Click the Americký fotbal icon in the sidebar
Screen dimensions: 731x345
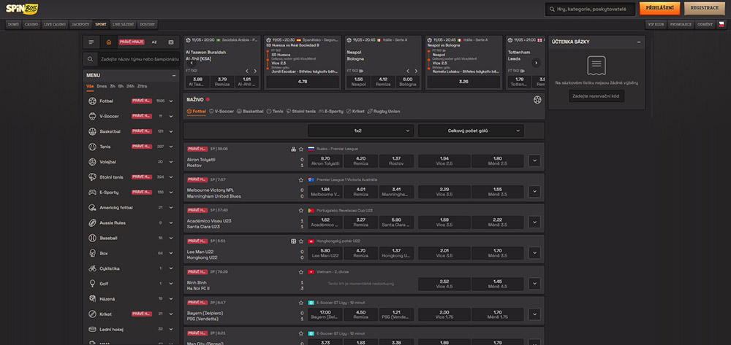92,207
